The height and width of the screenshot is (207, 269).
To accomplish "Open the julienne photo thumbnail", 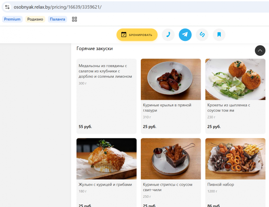I will [x=106, y=159].
